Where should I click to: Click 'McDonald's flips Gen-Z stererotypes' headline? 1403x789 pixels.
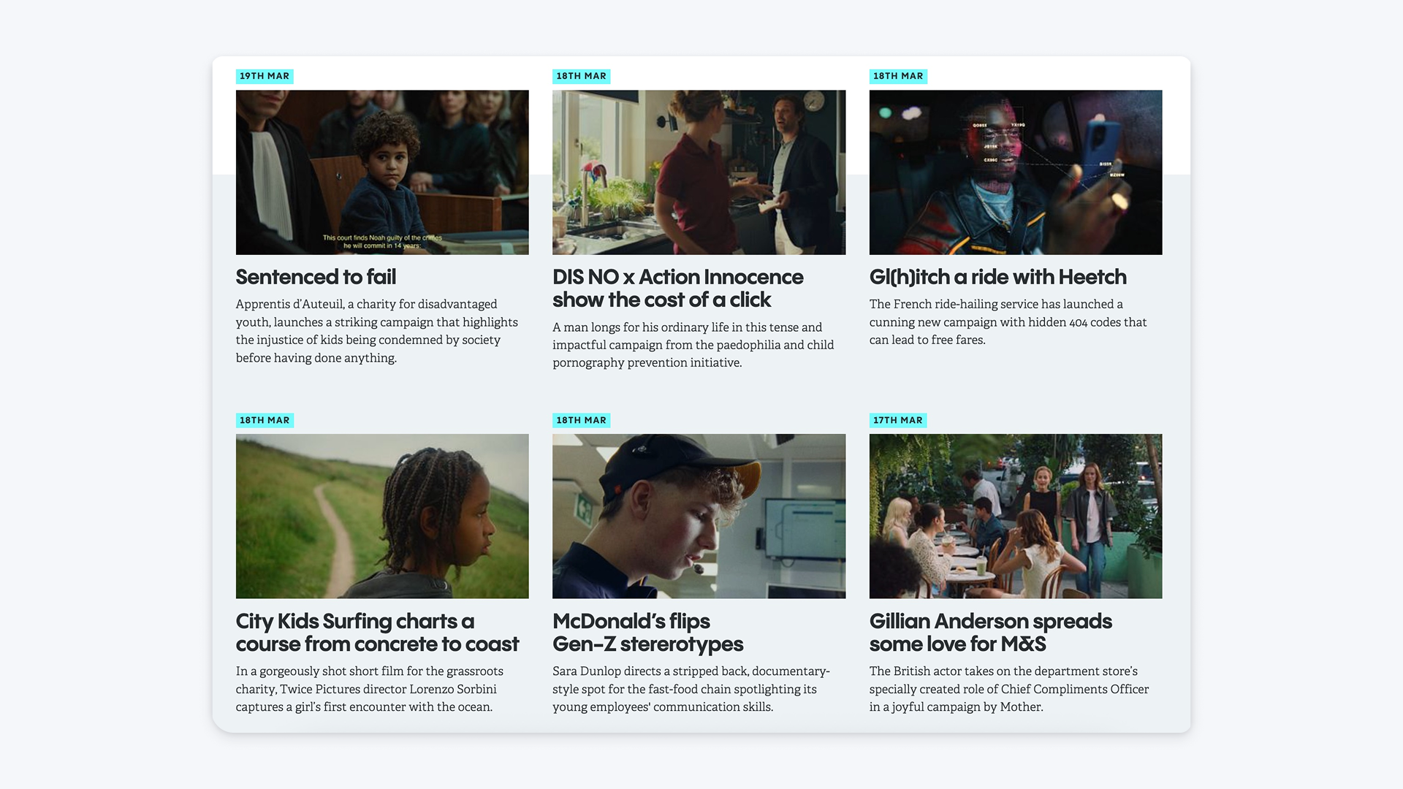647,632
